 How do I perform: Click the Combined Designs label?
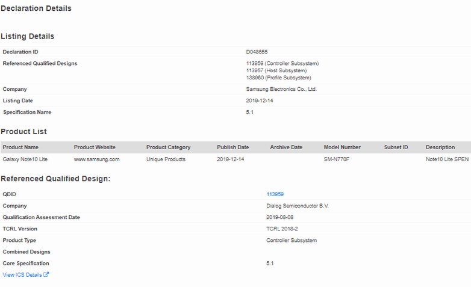point(27,252)
